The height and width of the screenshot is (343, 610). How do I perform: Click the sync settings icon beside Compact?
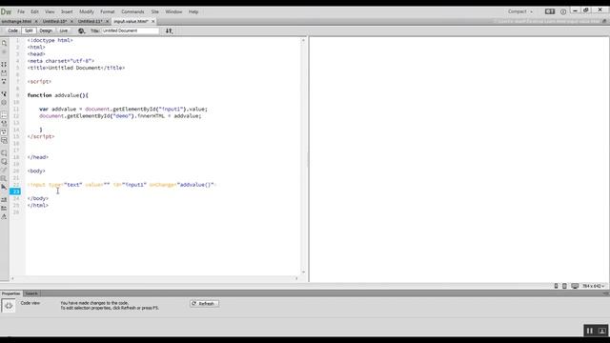tap(550, 11)
